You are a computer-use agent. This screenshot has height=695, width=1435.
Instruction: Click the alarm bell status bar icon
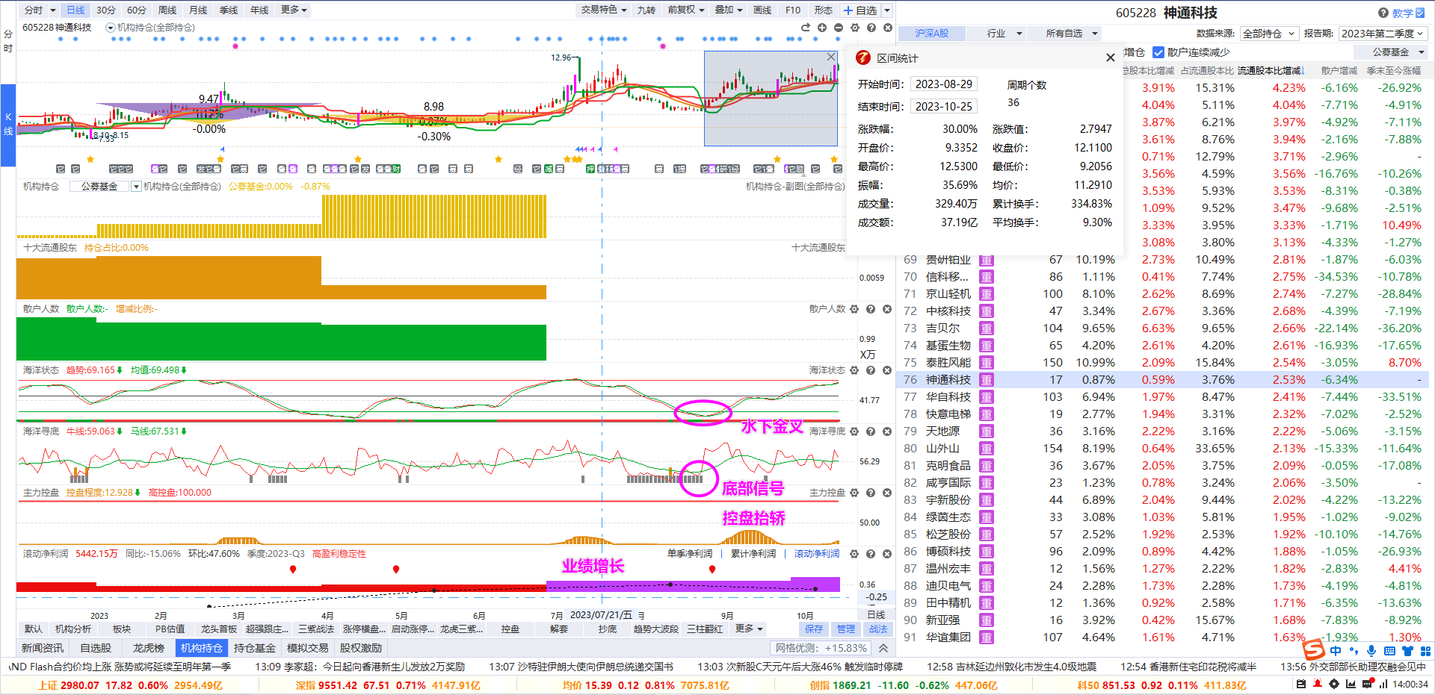[1318, 685]
